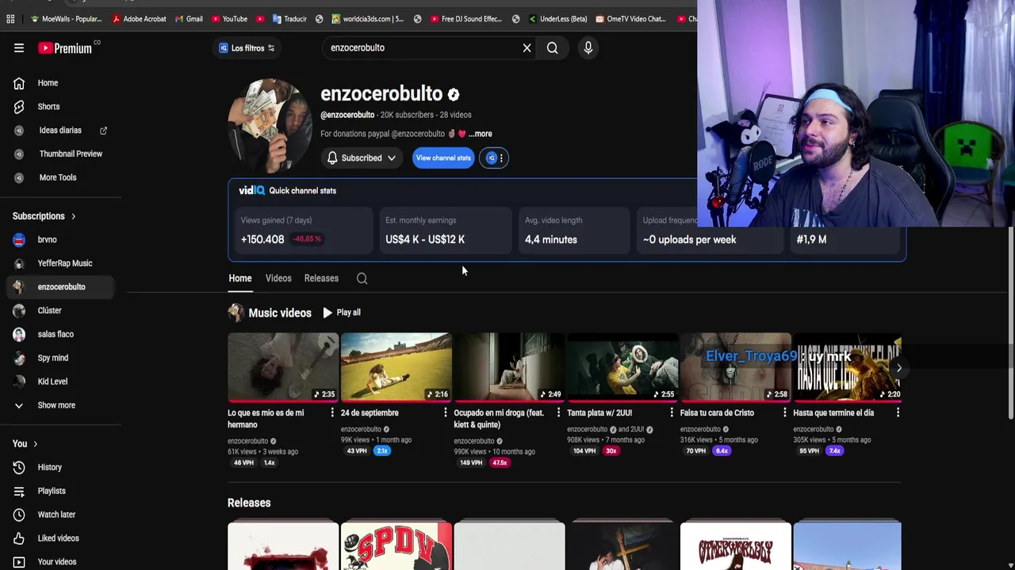
Task: Click Play all for Music videos
Action: click(x=342, y=313)
